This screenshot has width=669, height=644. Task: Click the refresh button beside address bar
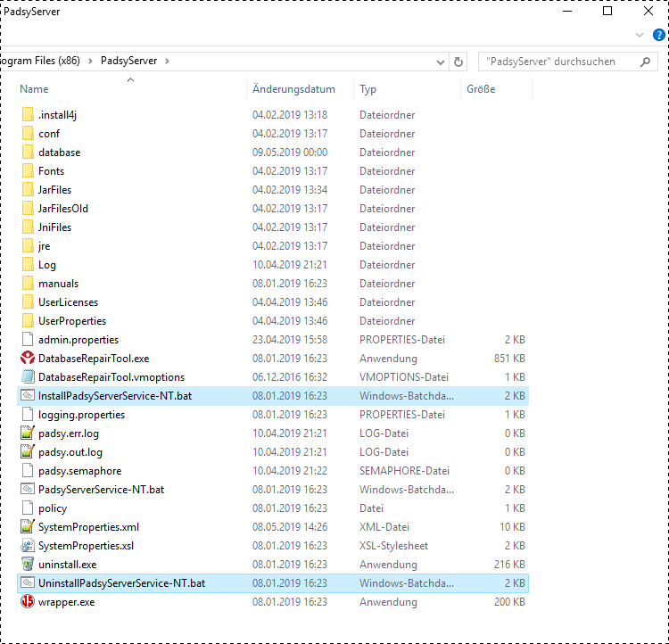458,62
